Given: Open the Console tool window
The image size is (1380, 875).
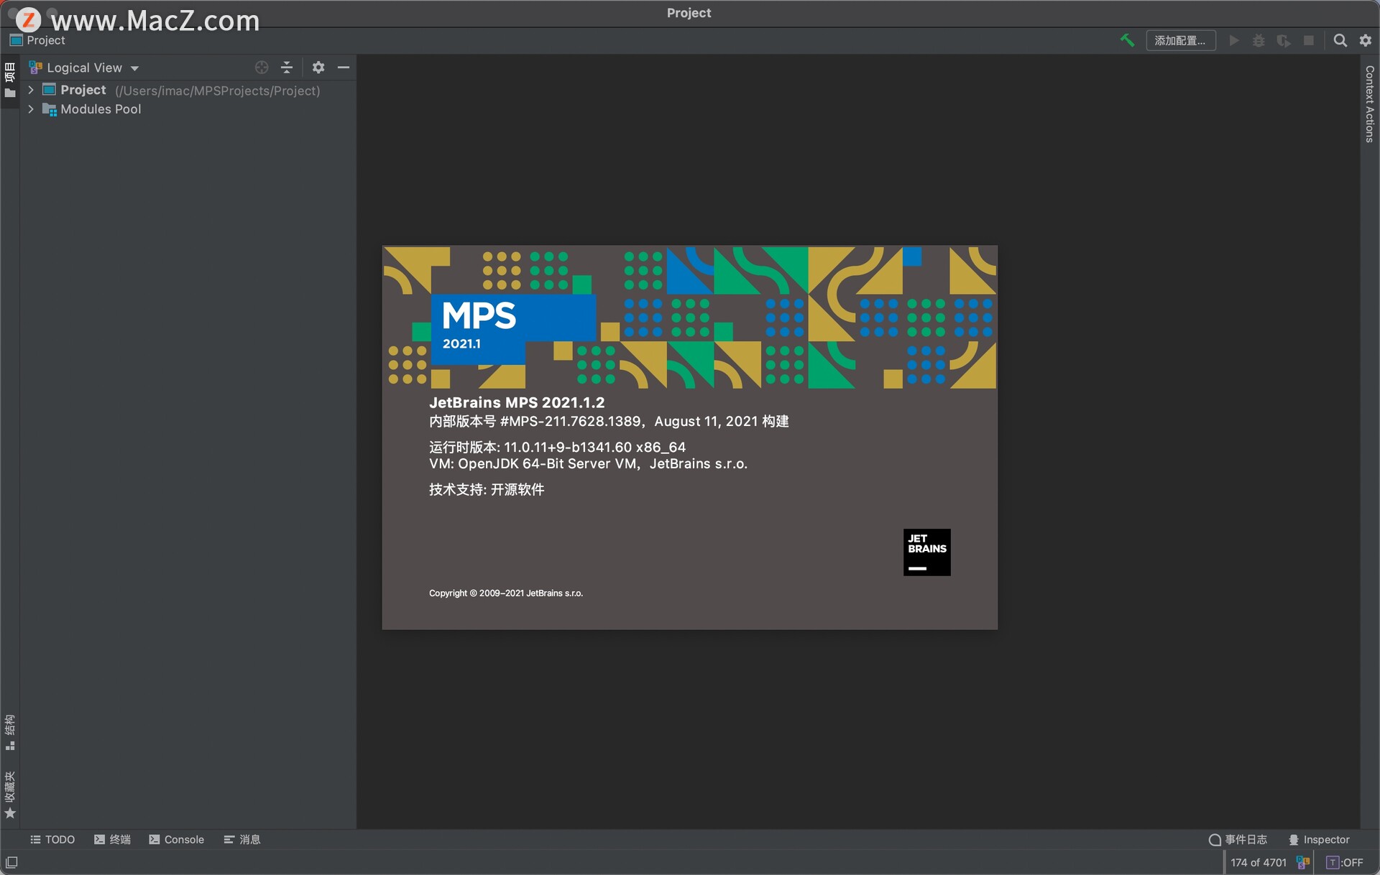Looking at the screenshot, I should (x=177, y=840).
